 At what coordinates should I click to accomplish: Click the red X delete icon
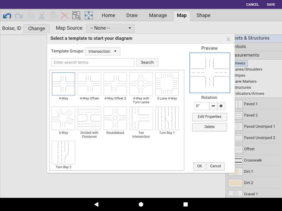click(65, 16)
